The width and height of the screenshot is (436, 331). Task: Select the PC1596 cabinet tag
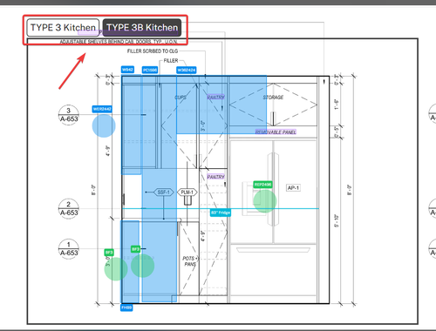point(150,70)
